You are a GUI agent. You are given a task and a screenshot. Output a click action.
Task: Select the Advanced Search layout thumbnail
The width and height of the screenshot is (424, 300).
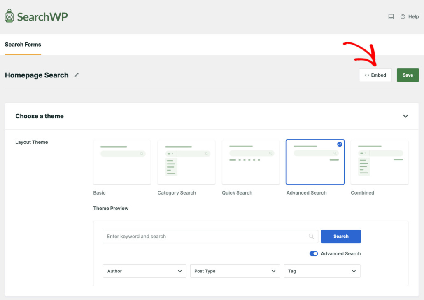(315, 162)
